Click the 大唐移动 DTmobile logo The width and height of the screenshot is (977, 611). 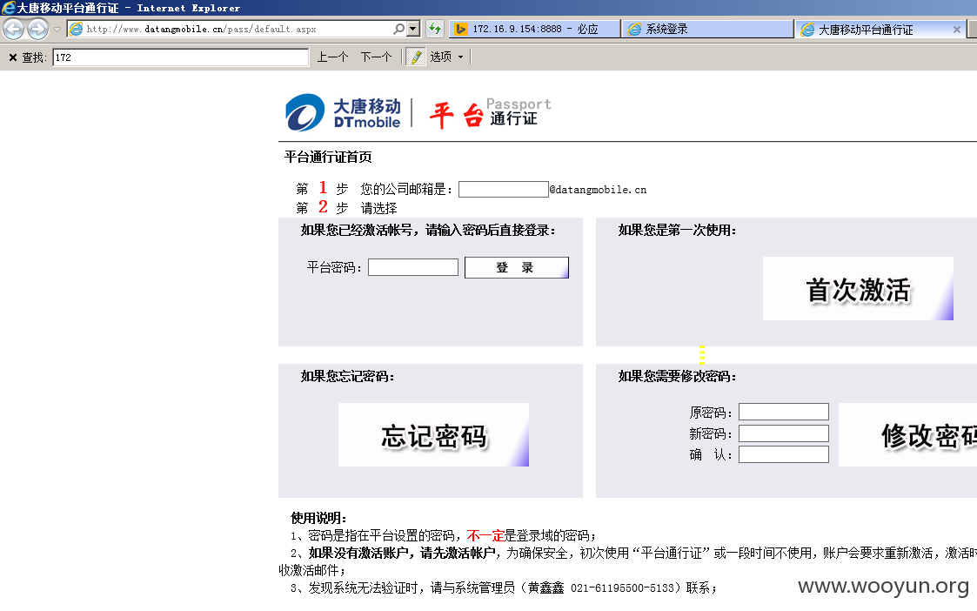point(343,113)
